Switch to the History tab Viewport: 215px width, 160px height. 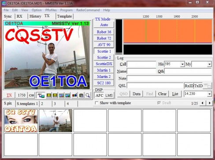coord(35,16)
